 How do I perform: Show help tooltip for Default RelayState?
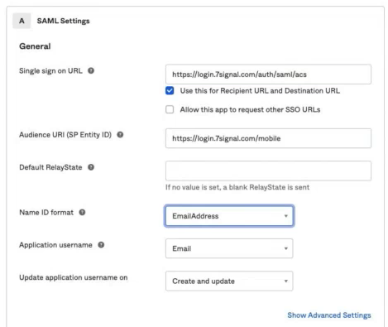click(91, 167)
